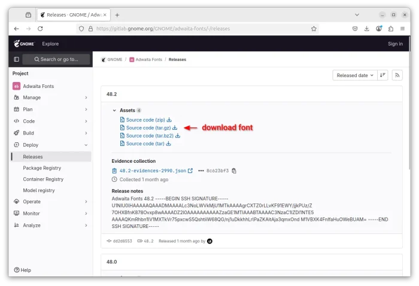Expand the Operate menu

pos(51,202)
